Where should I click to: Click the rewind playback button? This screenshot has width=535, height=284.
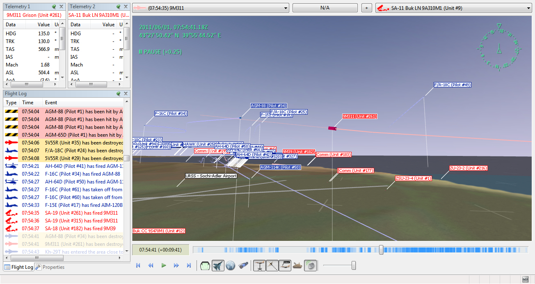click(151, 266)
